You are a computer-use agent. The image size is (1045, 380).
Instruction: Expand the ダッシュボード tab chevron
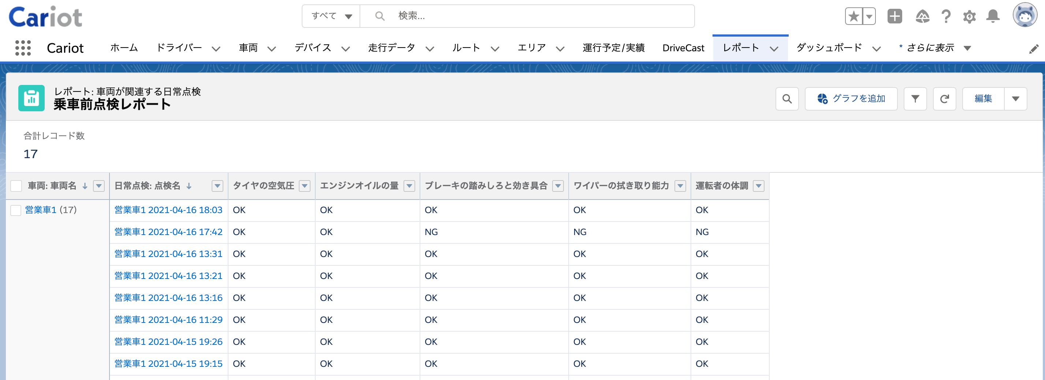[877, 49]
